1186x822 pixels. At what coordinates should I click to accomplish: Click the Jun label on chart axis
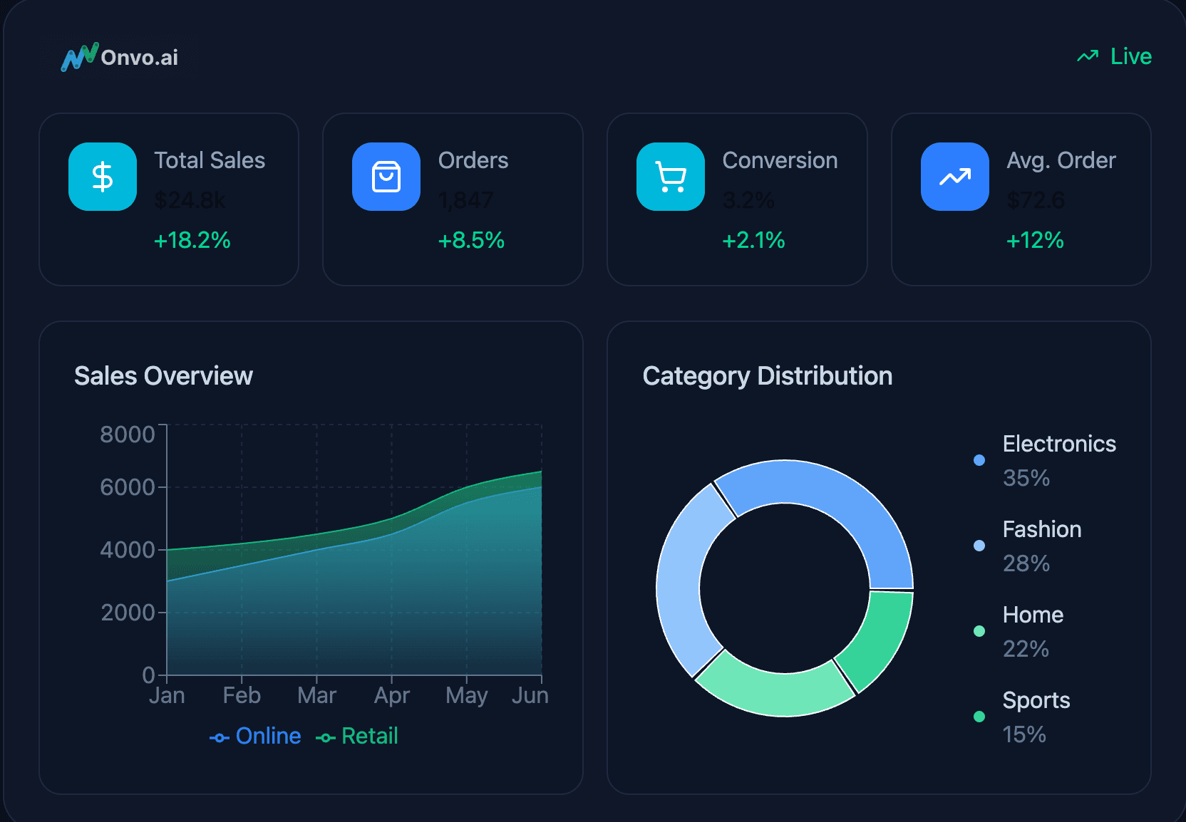click(x=530, y=695)
